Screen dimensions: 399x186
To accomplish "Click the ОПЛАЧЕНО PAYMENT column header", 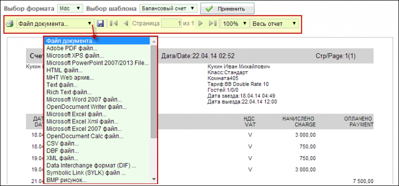I will 359,121.
